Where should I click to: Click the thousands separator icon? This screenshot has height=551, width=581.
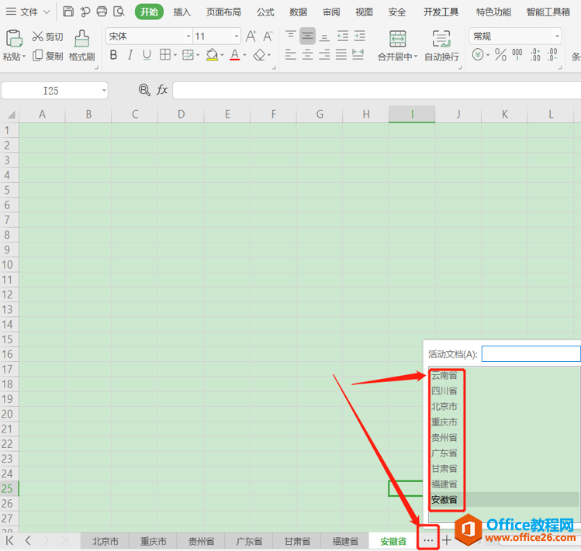tap(517, 55)
